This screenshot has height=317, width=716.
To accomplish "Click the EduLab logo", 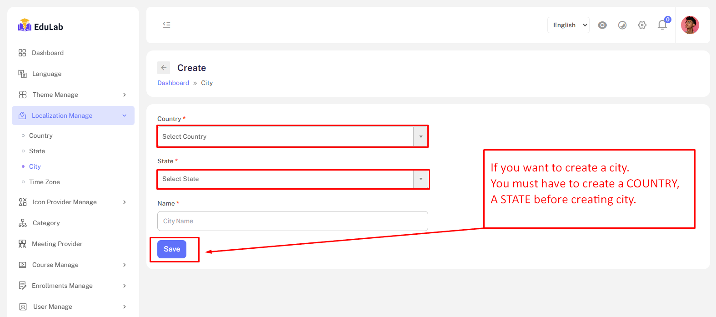I will (41, 26).
